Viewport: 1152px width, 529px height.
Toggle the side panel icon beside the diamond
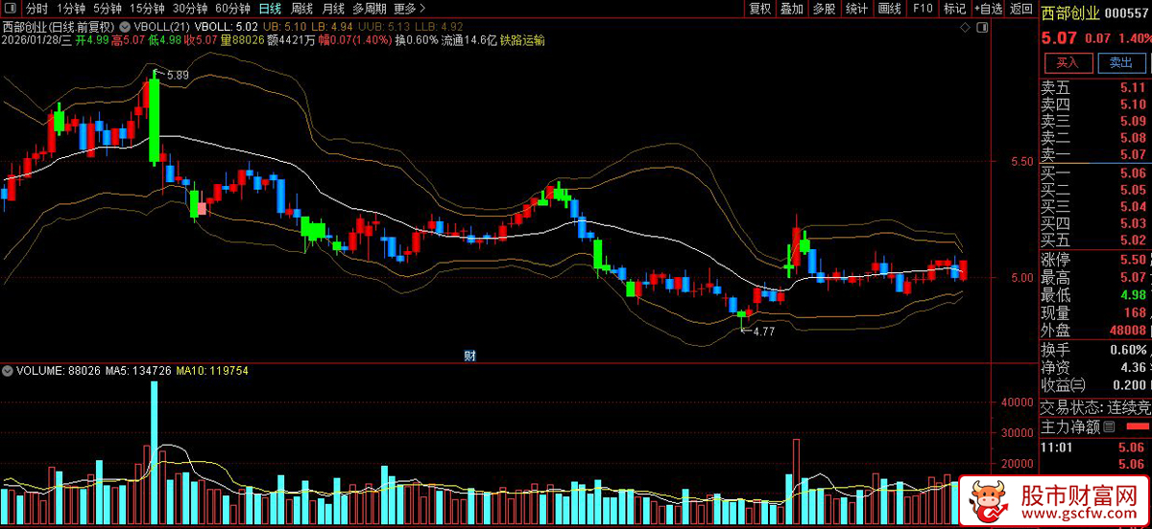pyautogui.click(x=984, y=29)
